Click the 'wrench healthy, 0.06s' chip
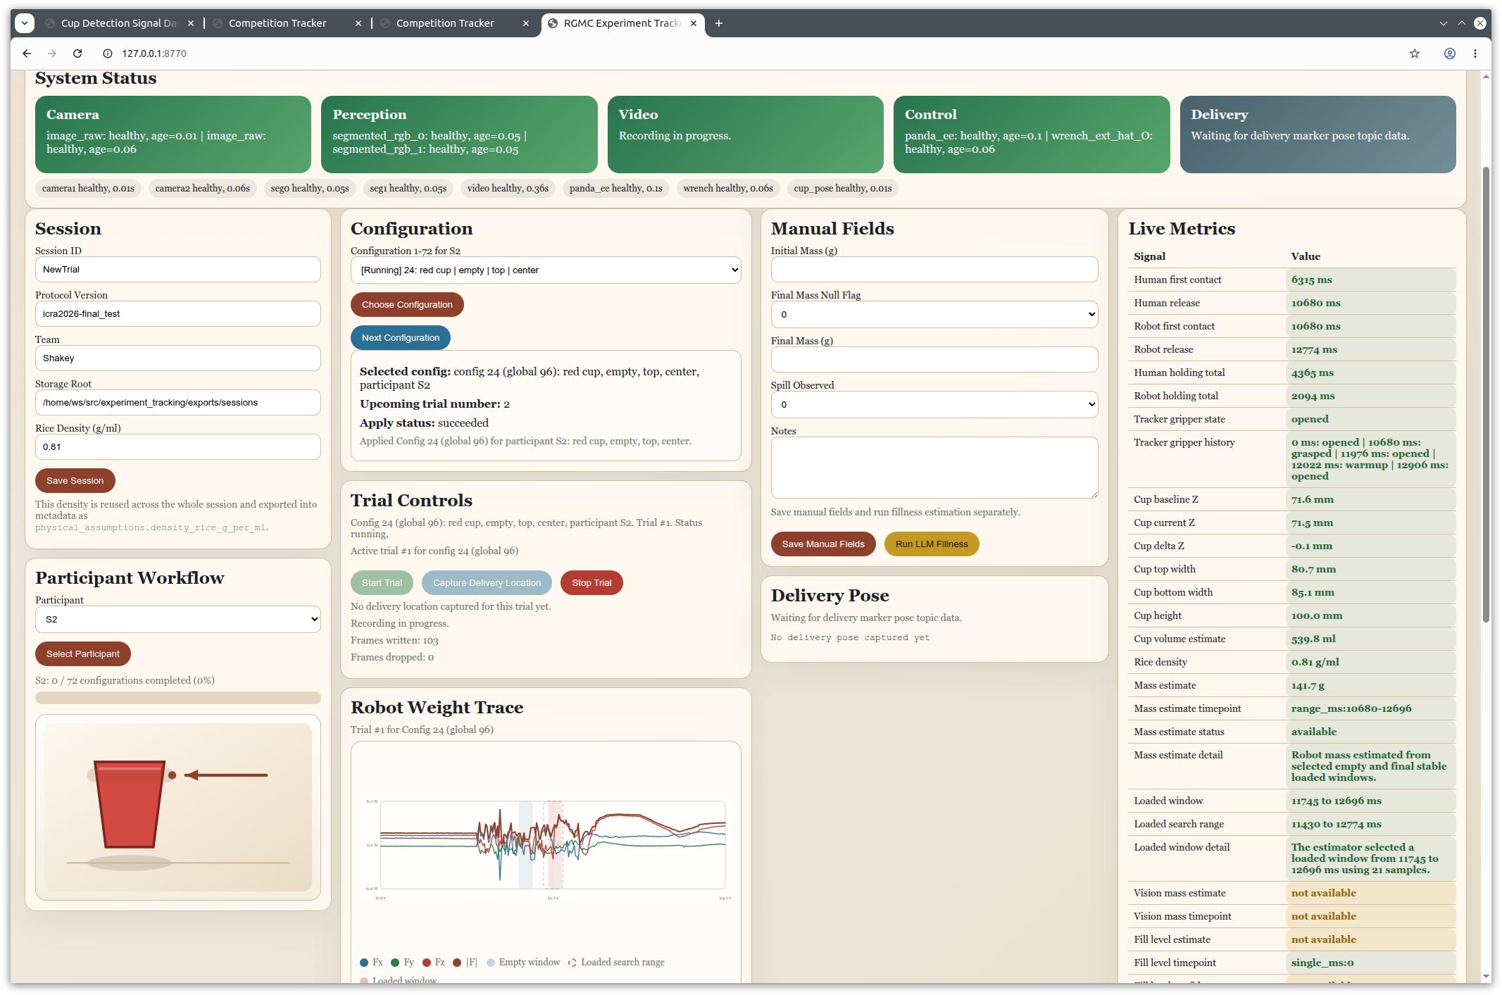The image size is (1502, 995). (728, 189)
